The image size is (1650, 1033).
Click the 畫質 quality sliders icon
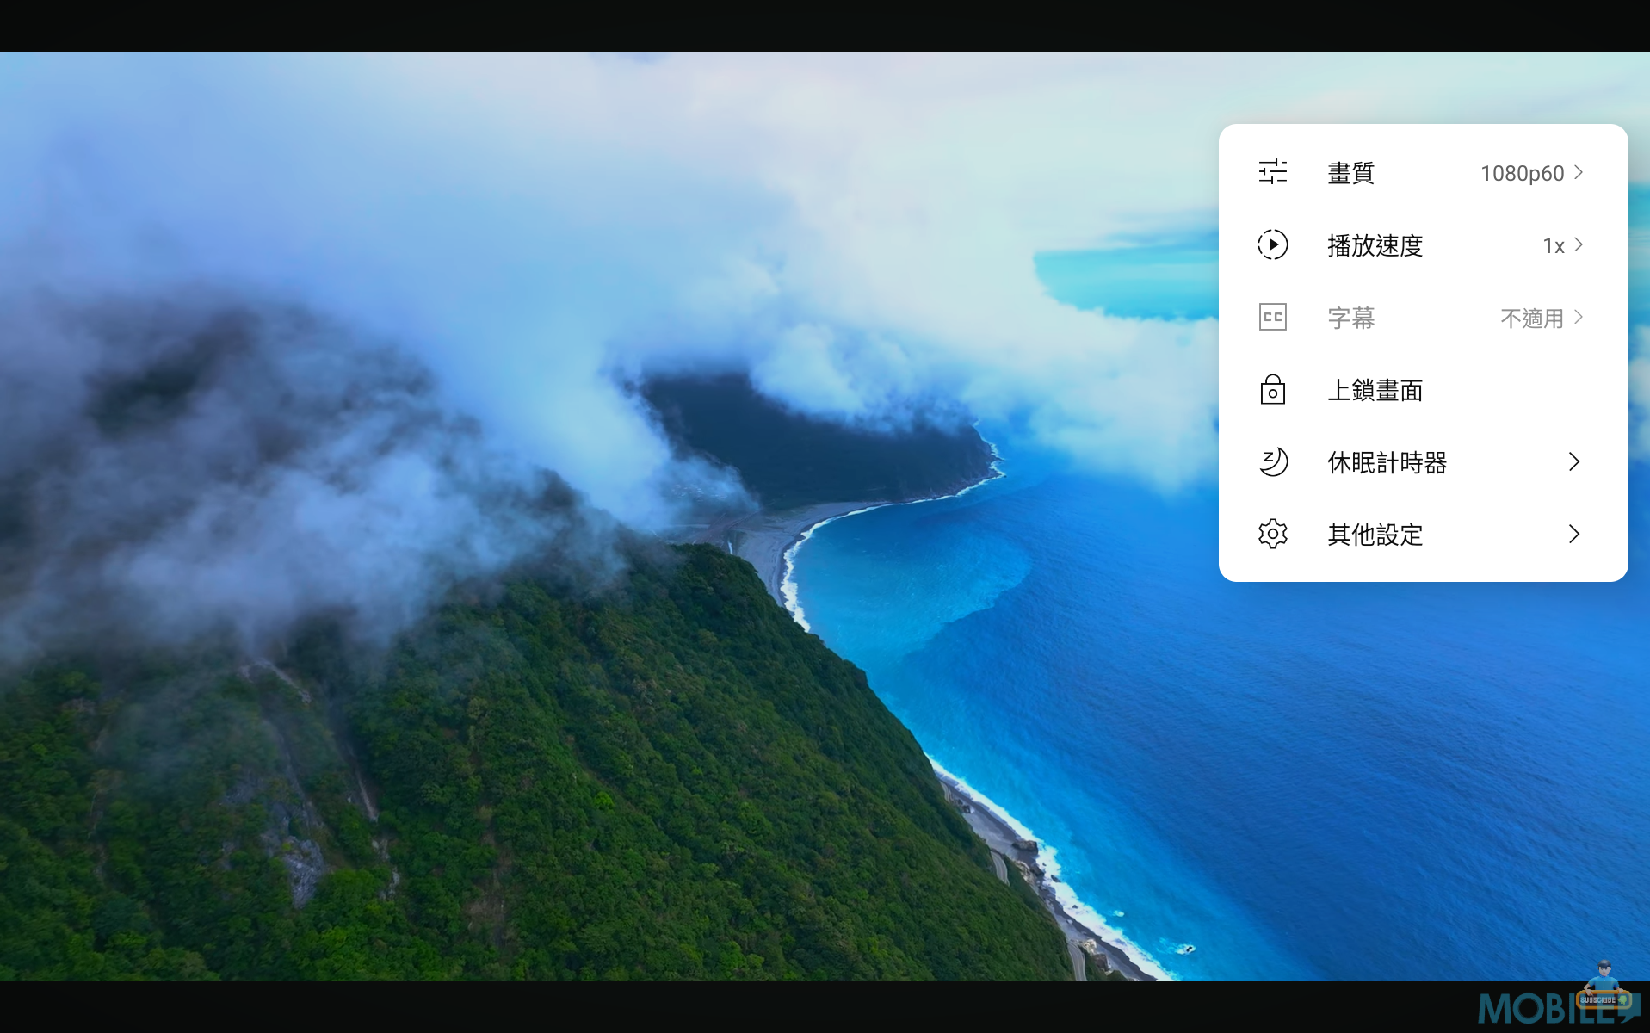tap(1272, 172)
